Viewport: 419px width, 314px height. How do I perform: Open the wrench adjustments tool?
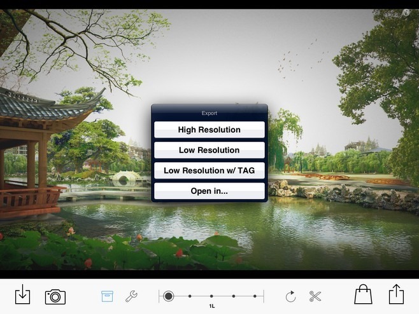point(131,296)
